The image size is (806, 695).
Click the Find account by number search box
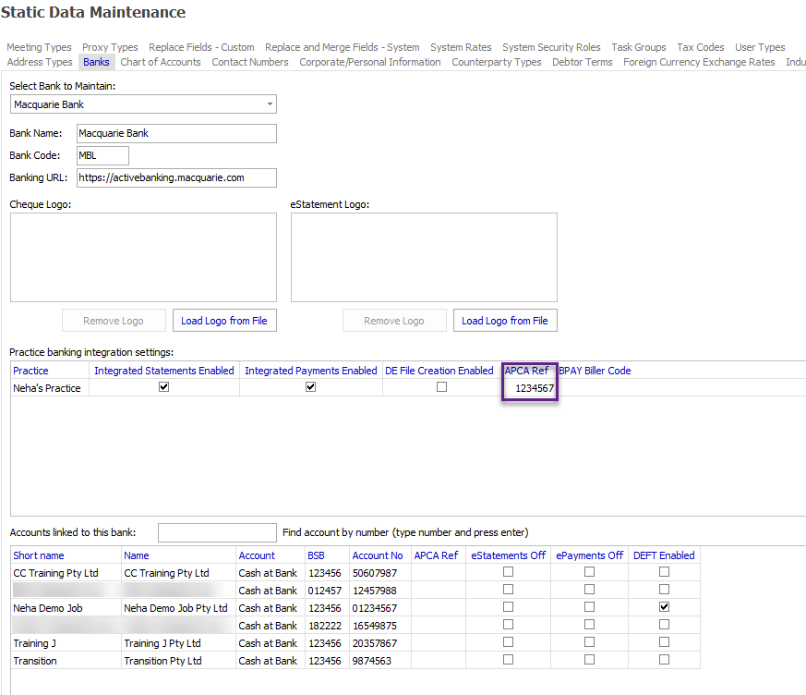coord(217,532)
